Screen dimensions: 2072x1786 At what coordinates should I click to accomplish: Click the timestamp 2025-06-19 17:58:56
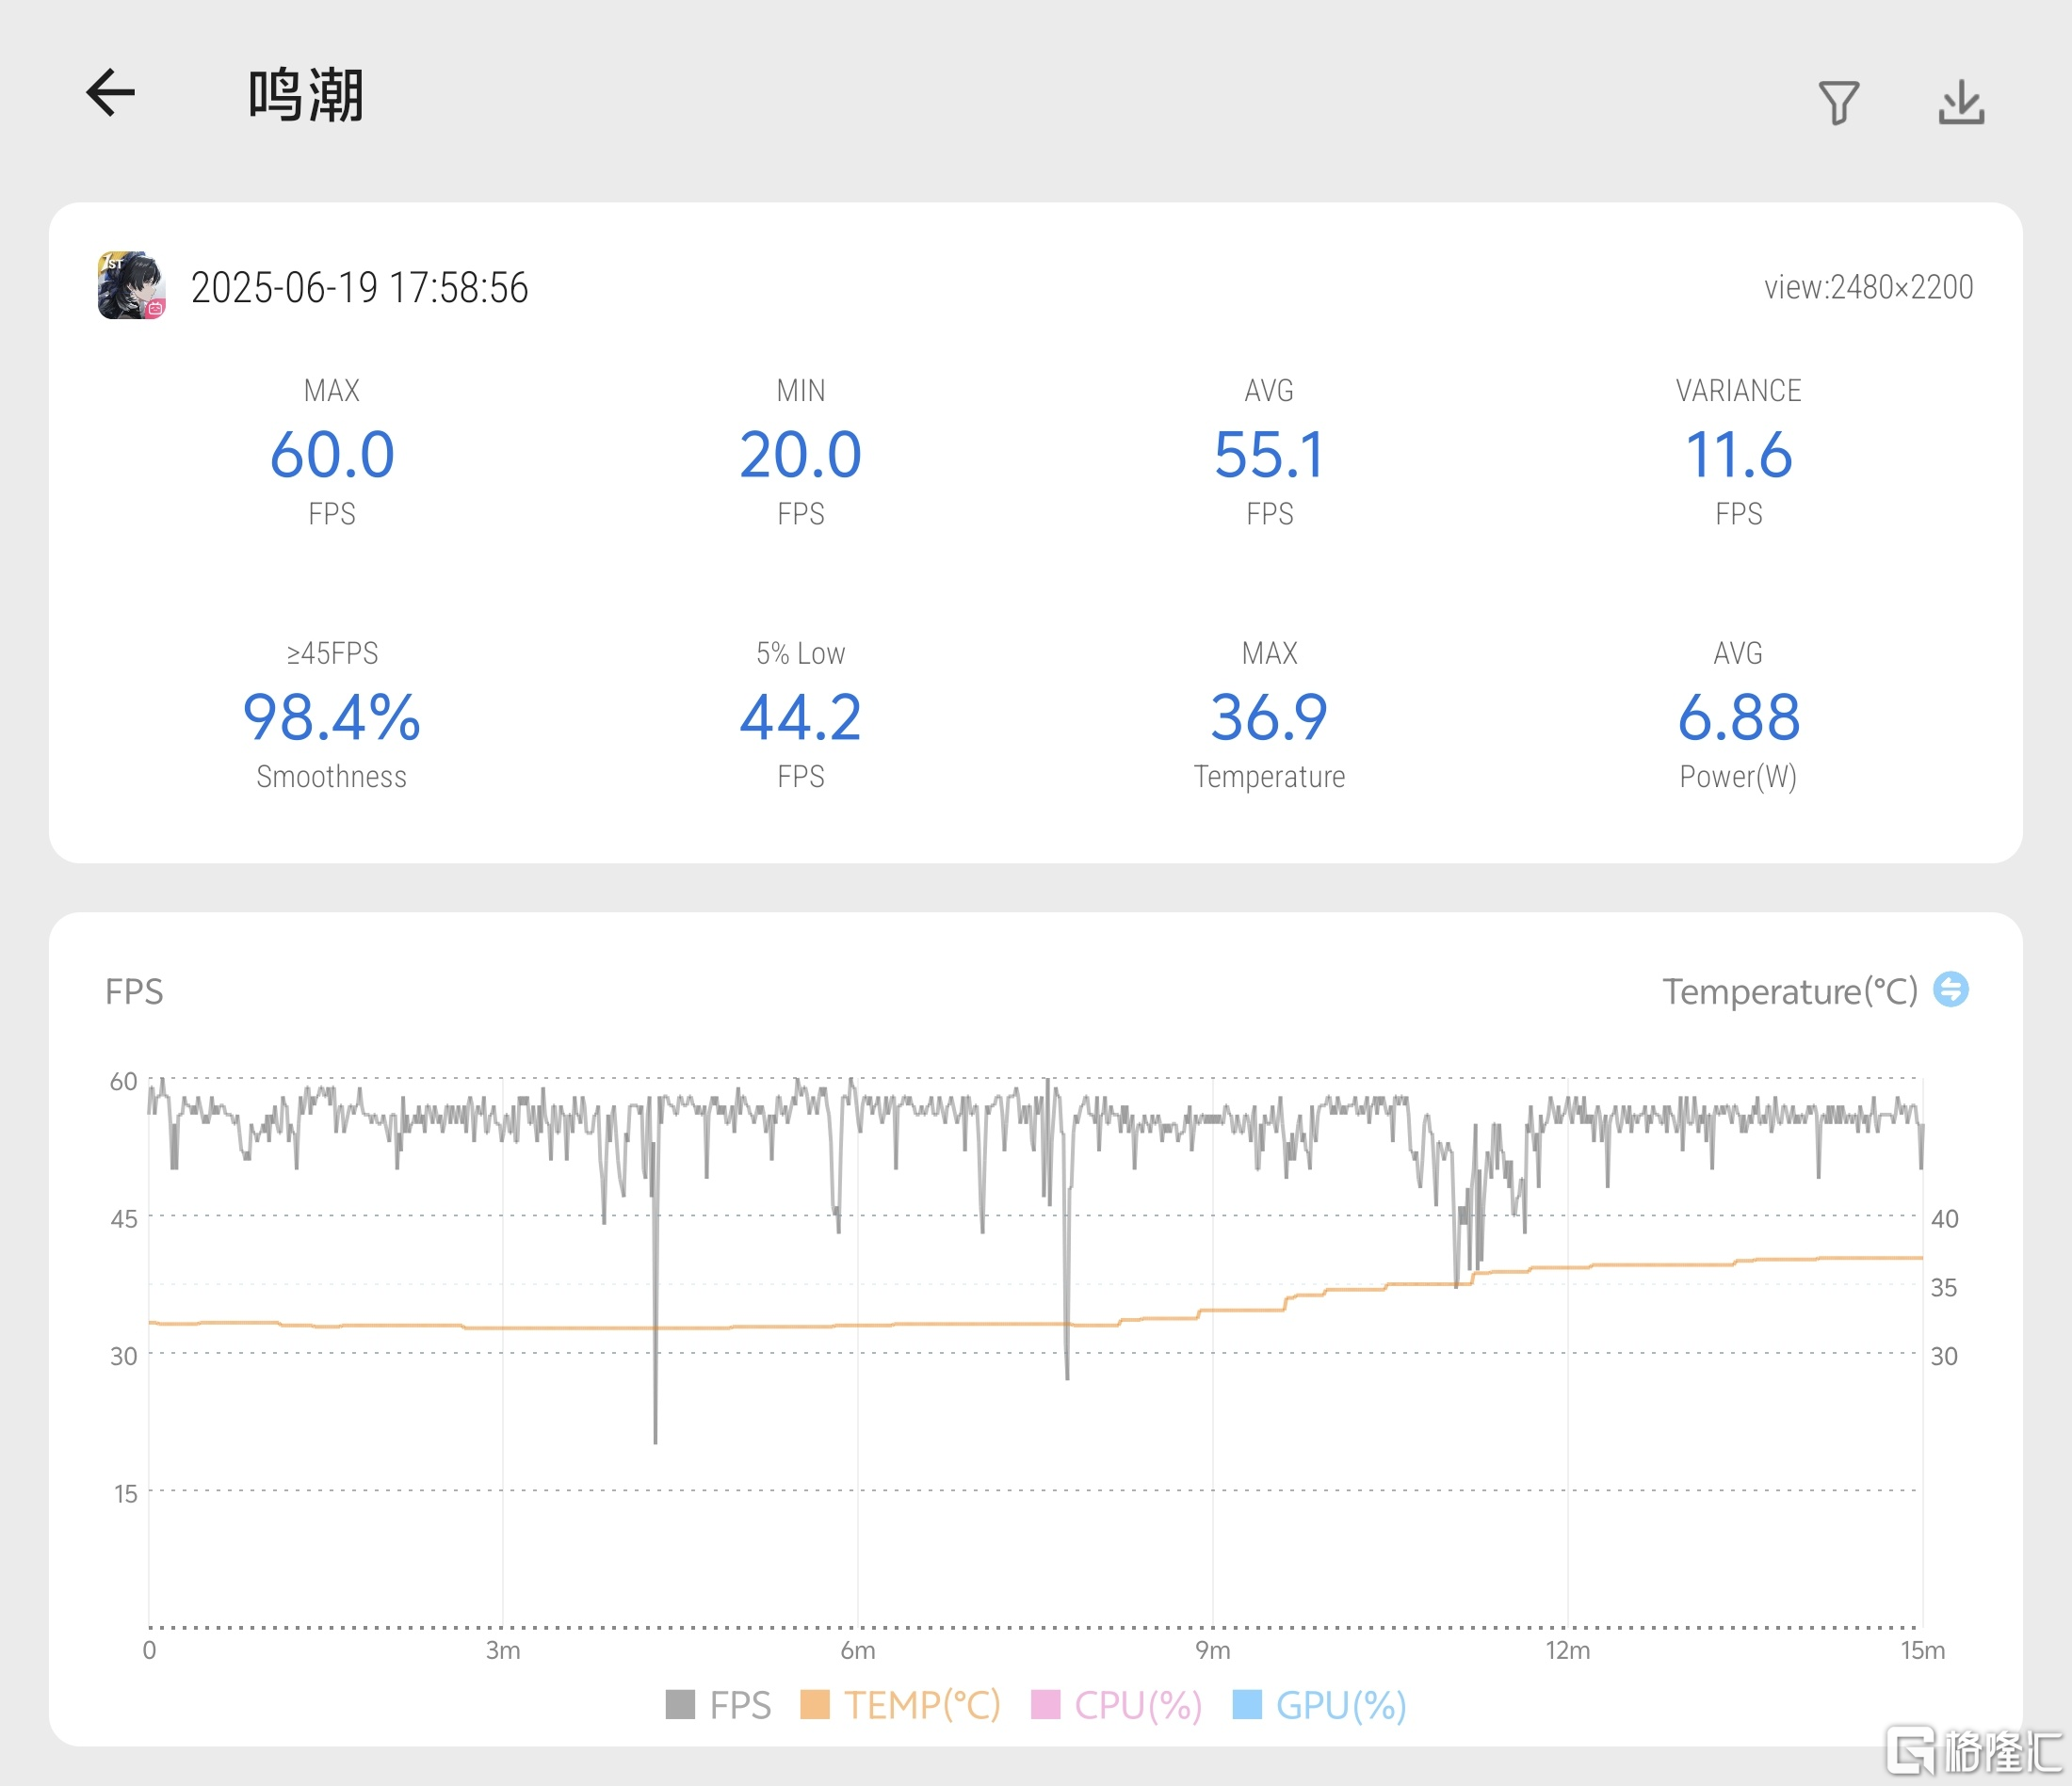coord(359,288)
